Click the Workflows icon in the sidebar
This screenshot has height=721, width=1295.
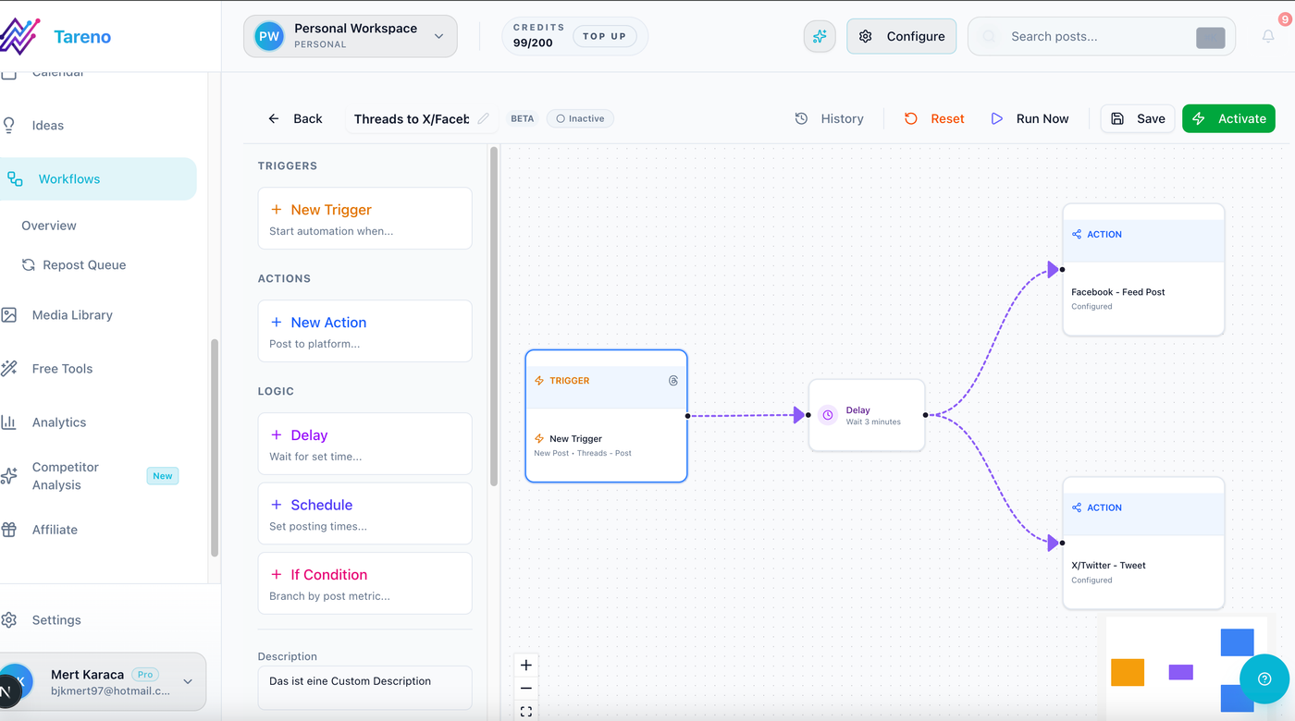(15, 179)
